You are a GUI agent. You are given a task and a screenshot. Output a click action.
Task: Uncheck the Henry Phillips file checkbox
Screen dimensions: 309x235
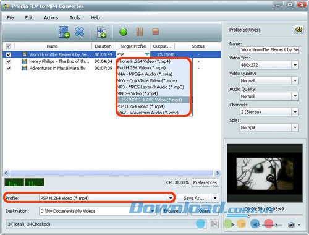click(x=9, y=61)
